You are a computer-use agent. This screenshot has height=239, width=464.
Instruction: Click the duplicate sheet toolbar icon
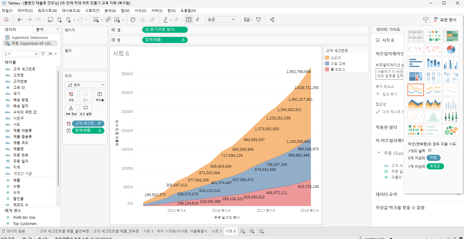pos(108,20)
